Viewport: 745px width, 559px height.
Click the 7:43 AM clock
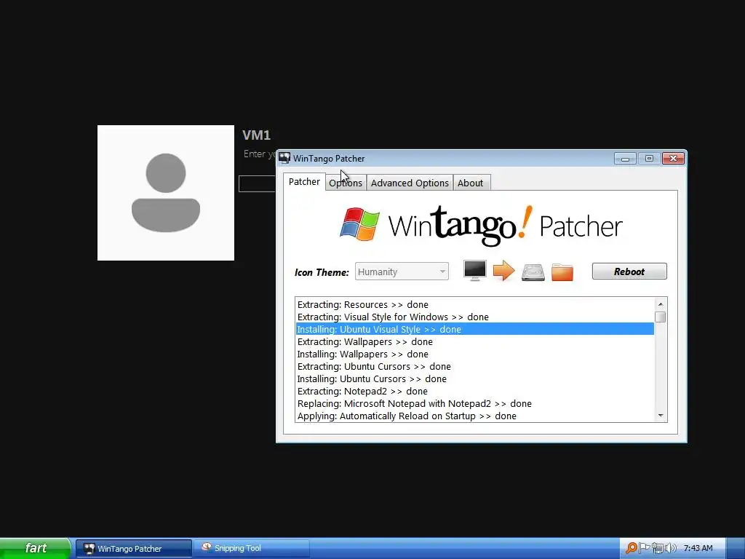[x=698, y=548]
